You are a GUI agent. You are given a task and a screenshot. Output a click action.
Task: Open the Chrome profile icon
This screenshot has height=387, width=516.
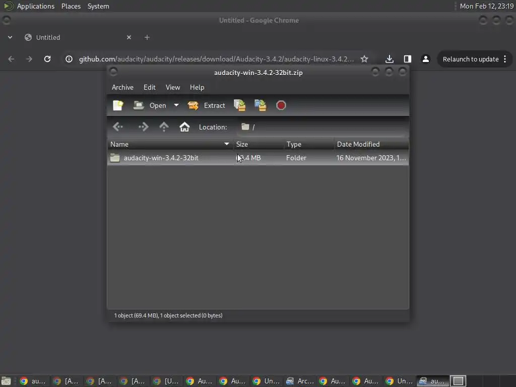coord(425,59)
